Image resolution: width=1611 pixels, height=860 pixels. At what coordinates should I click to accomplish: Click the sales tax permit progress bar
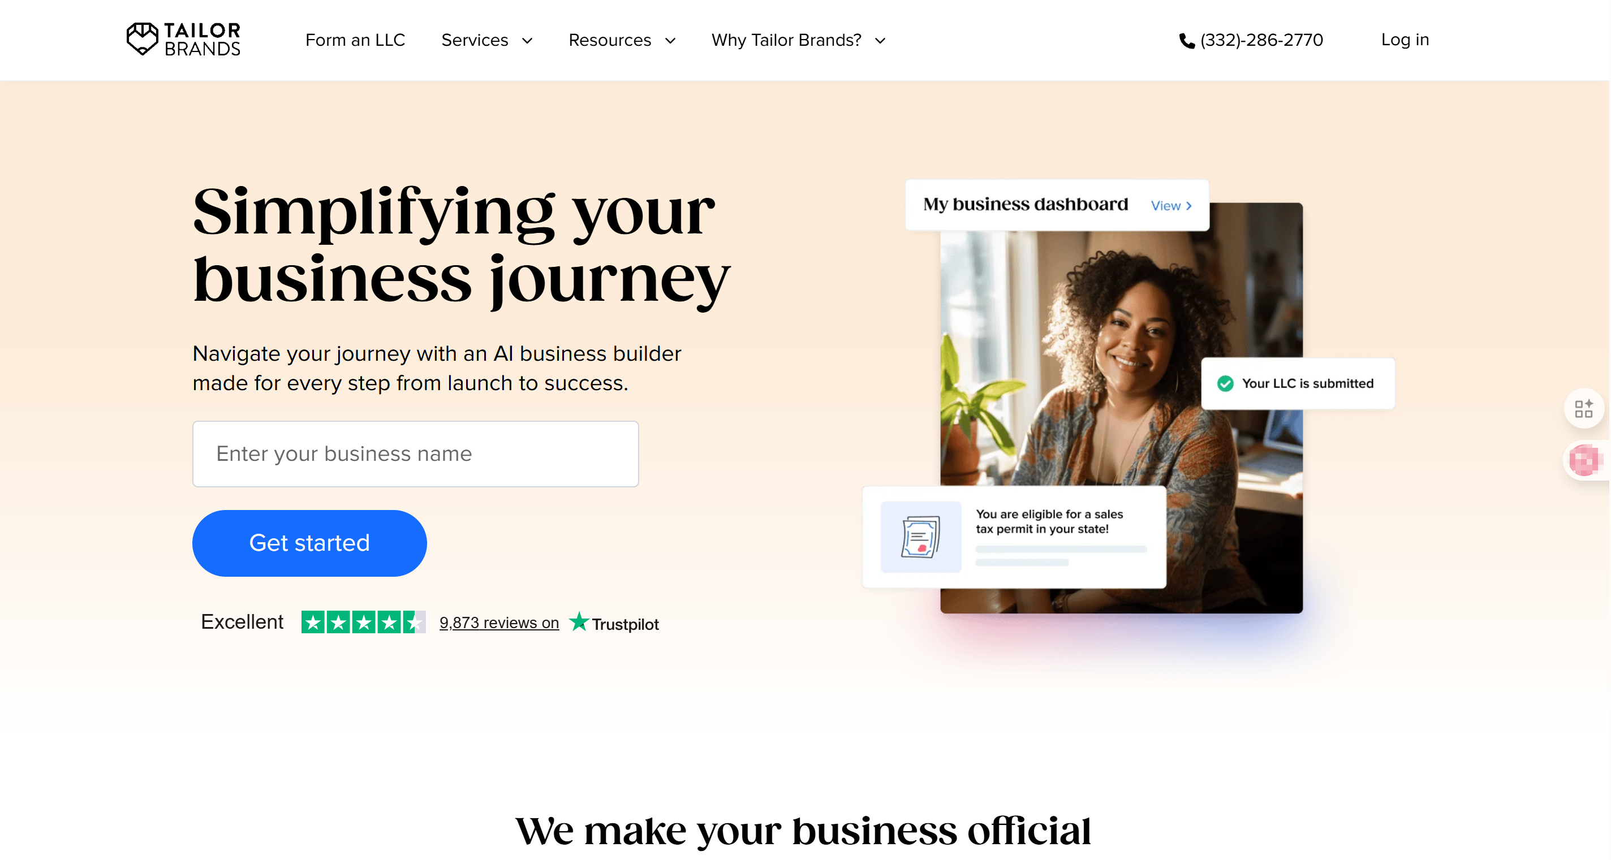point(1061,550)
